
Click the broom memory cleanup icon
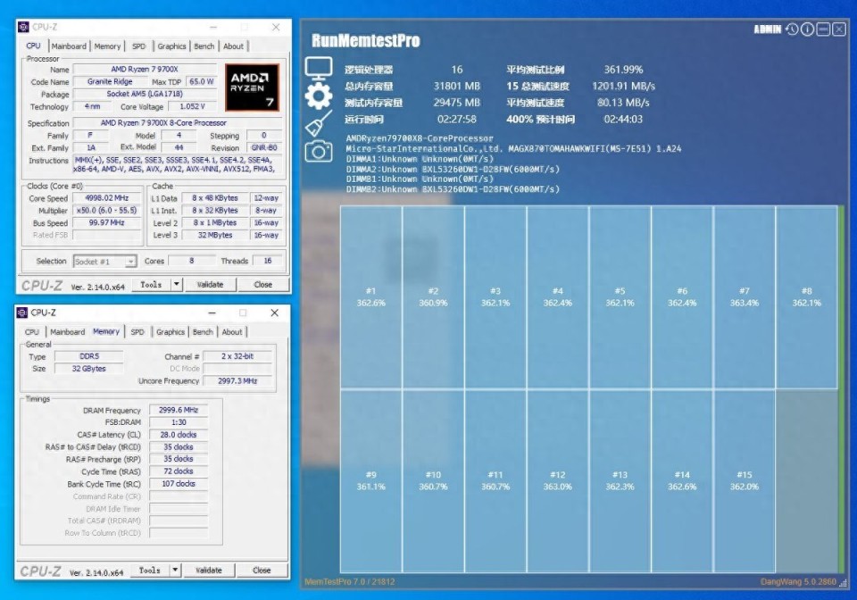click(319, 123)
